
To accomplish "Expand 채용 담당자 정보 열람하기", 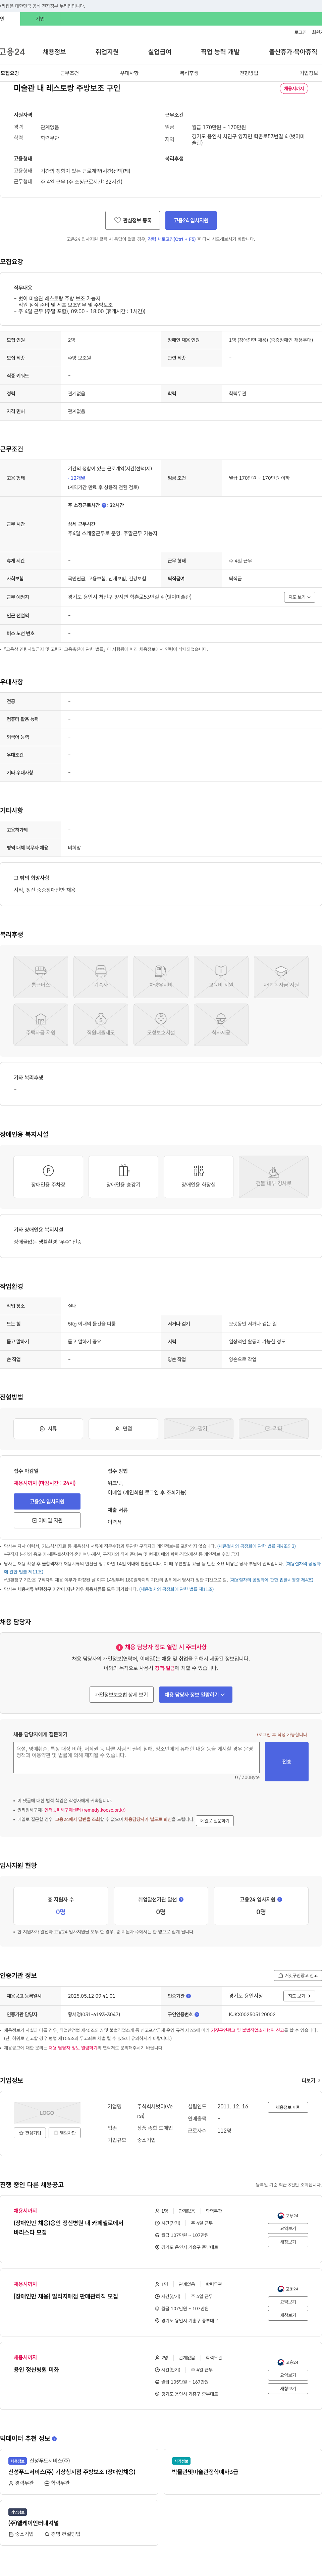I will click(x=196, y=1695).
